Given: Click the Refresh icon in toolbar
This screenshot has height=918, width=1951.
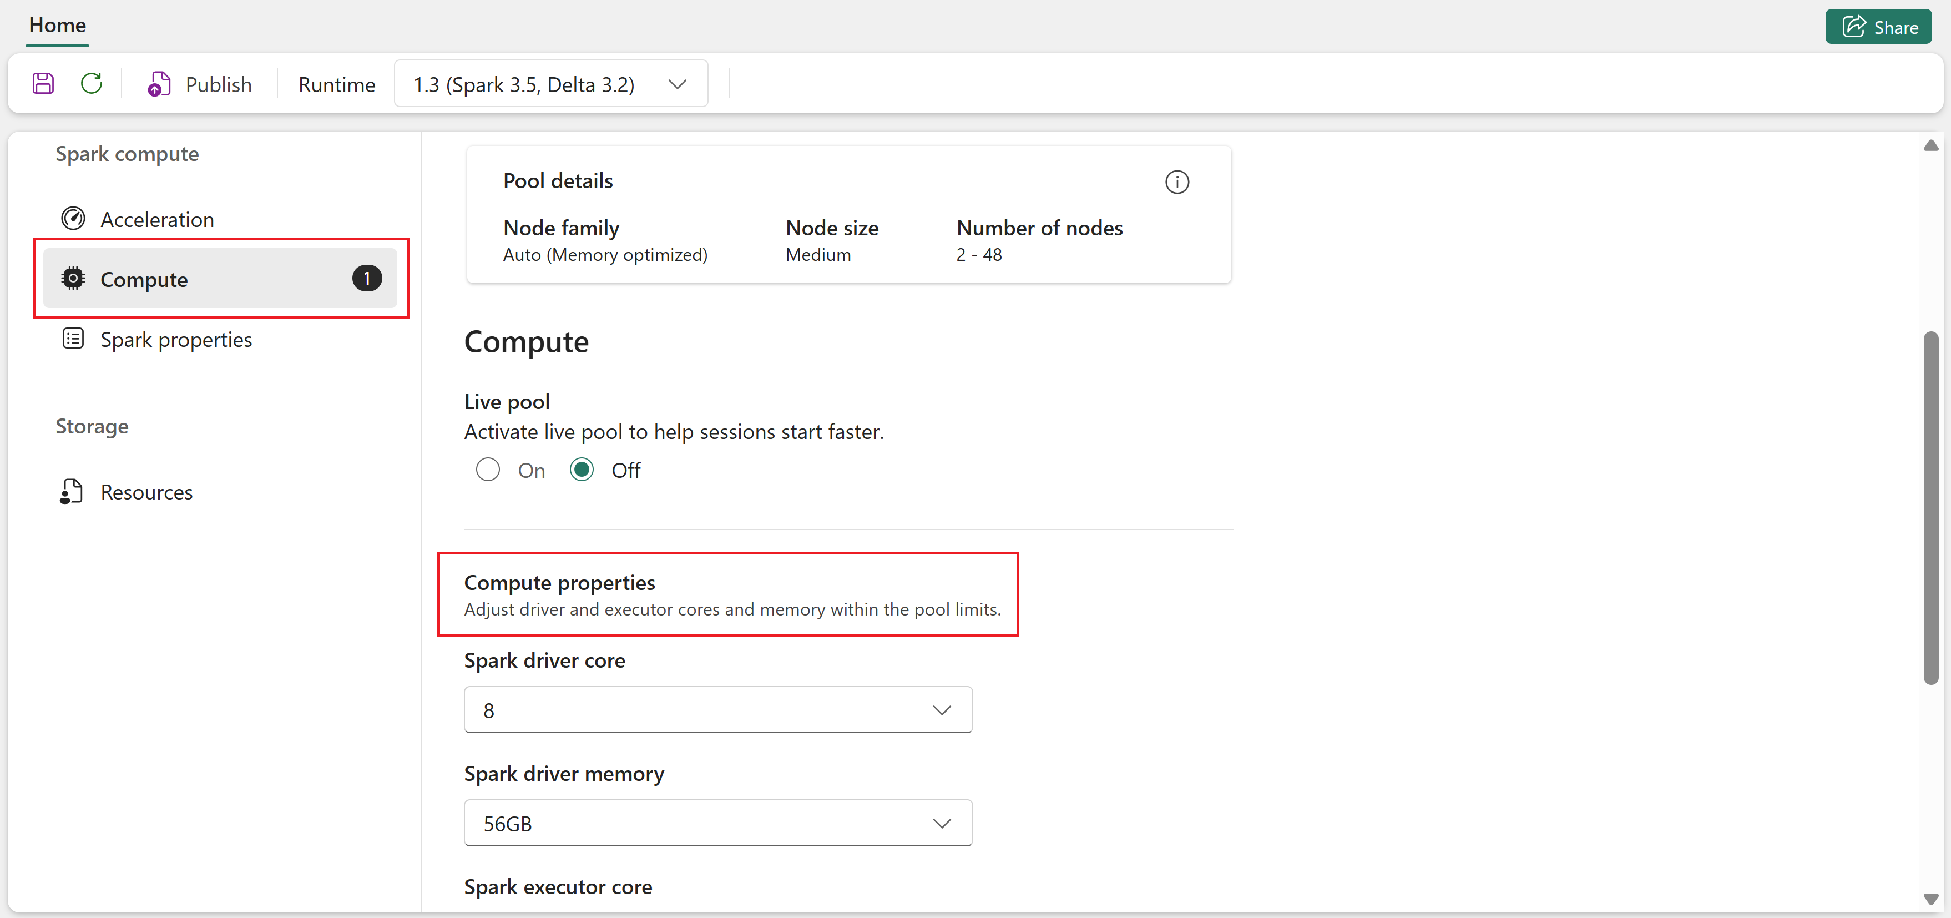Looking at the screenshot, I should (x=92, y=83).
